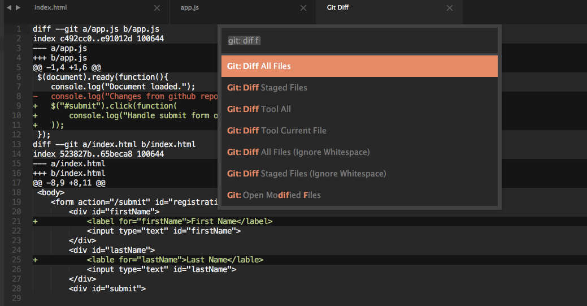Screen dimensions: 587x306
Task: Choose Git: Diff All Files (Ignore Whitespace)
Action: tap(359, 152)
